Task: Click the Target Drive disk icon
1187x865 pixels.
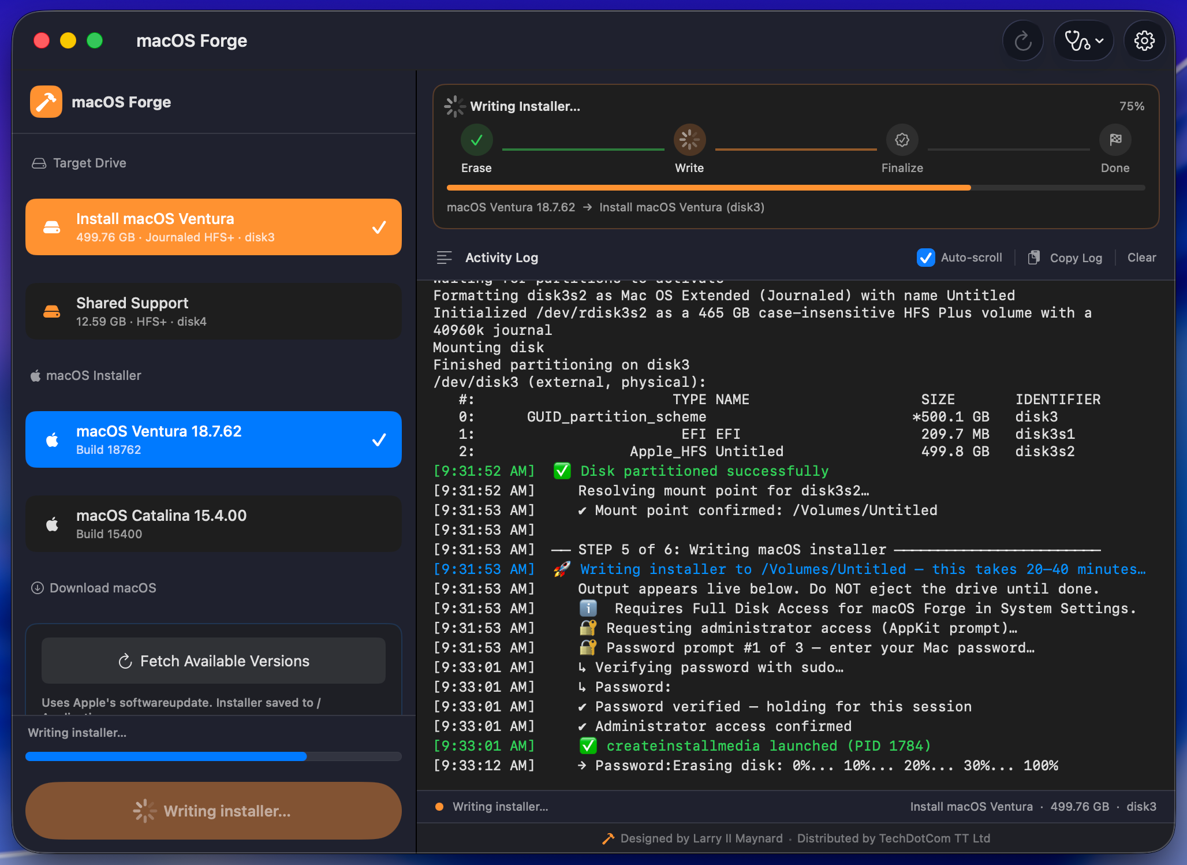Action: click(x=39, y=163)
